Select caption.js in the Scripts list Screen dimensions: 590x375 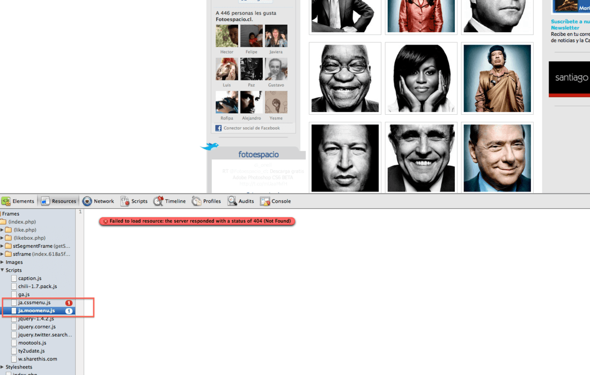29,278
